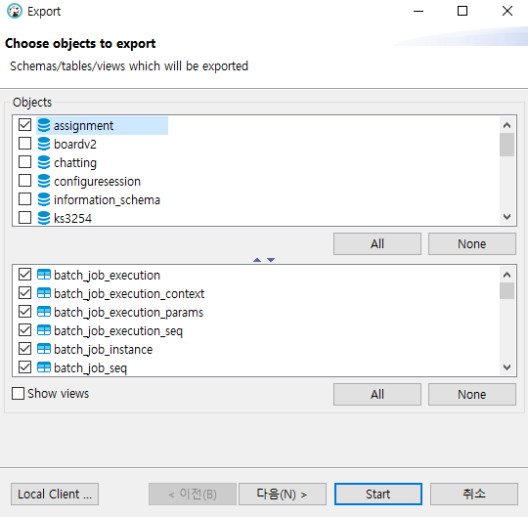Click the information_schema database icon
Viewport: 528px width, 517px height.
[x=44, y=199]
